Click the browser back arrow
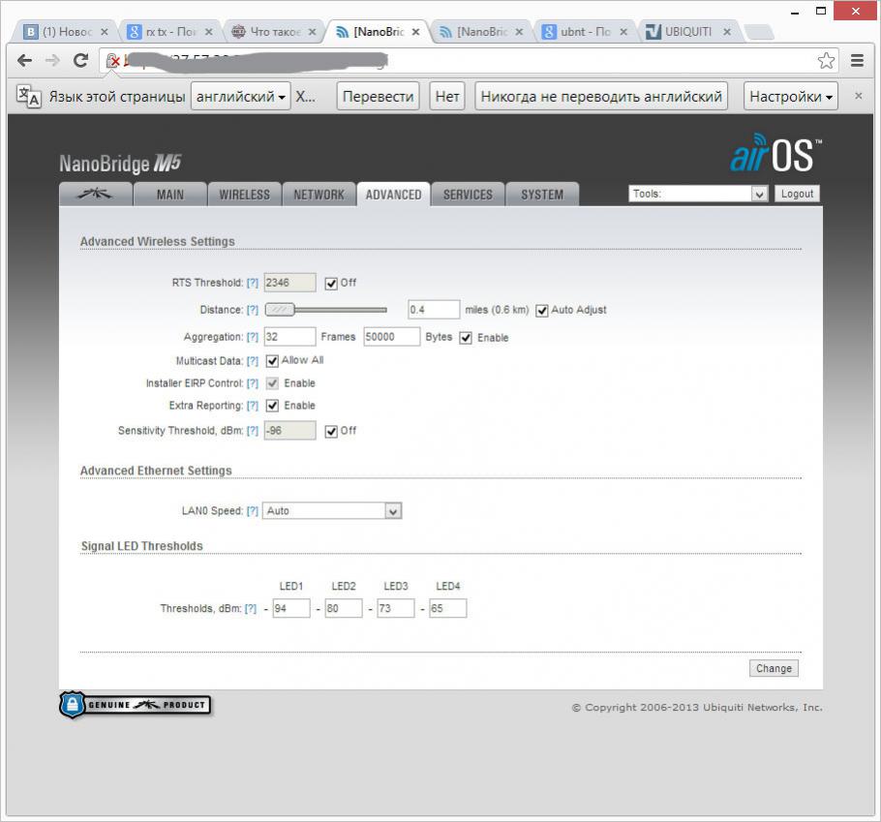The height and width of the screenshot is (822, 881). [25, 60]
